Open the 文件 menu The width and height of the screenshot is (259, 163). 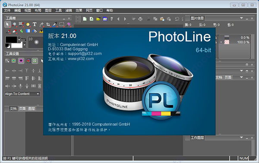point(7,10)
